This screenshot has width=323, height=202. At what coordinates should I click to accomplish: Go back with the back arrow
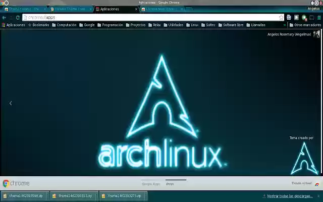click(x=4, y=18)
